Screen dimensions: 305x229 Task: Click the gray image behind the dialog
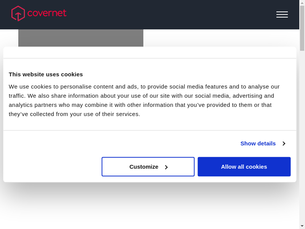(81, 38)
